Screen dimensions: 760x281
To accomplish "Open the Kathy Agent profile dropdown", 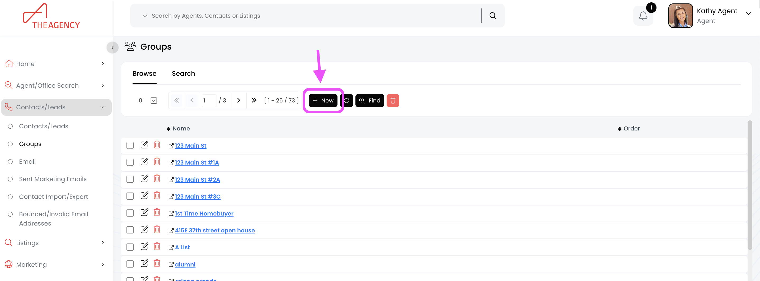I will click(748, 13).
